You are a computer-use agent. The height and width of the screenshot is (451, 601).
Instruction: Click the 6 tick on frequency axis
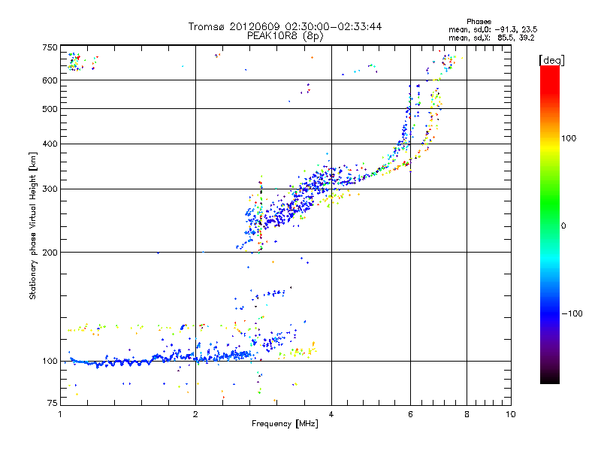click(x=410, y=414)
